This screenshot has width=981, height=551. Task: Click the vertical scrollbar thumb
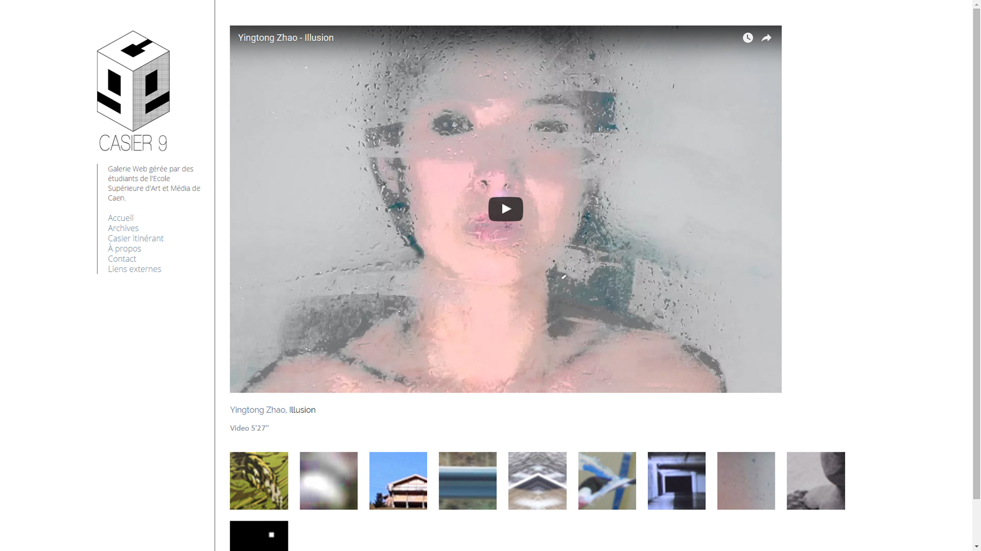pos(977,254)
